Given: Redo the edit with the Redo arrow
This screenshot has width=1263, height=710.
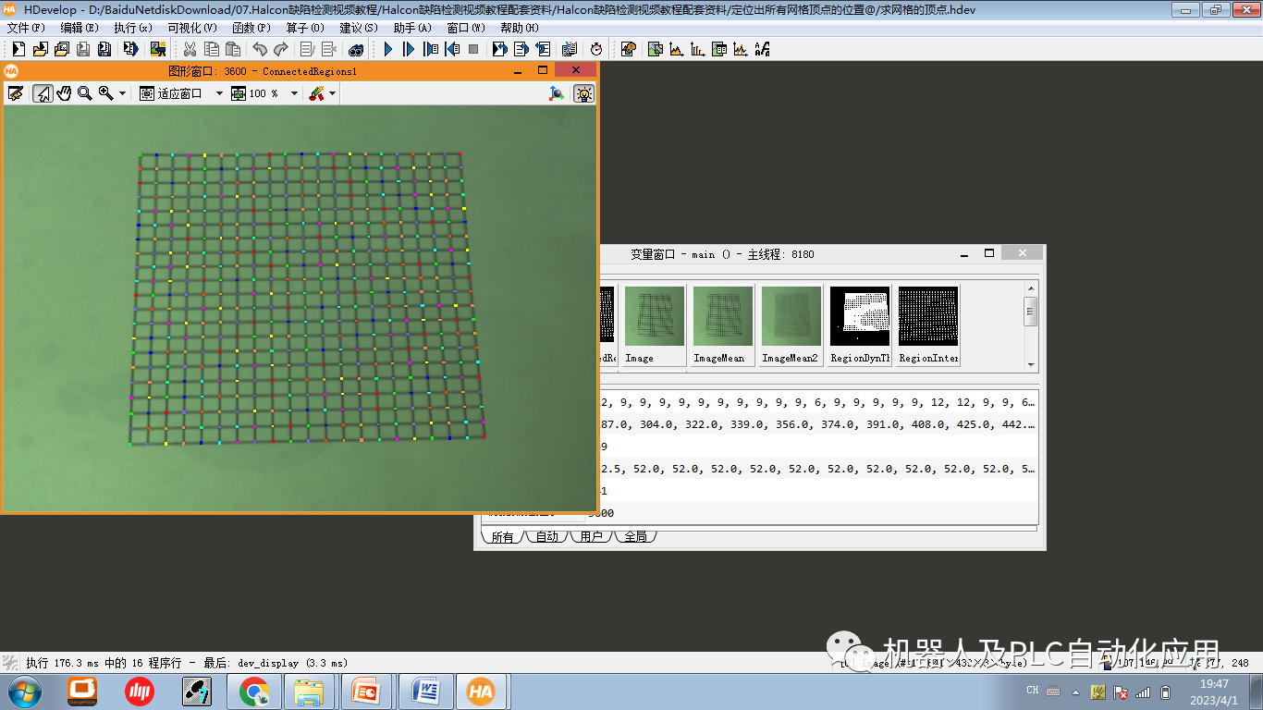Looking at the screenshot, I should click(x=280, y=48).
